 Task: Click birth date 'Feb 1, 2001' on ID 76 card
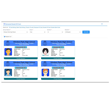25,76
